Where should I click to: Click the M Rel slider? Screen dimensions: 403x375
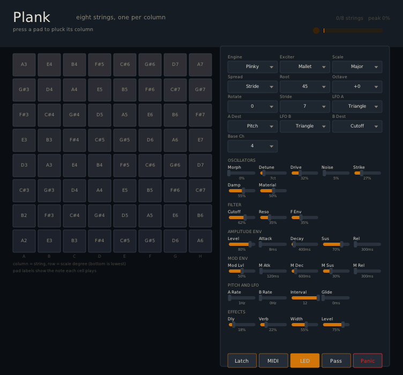tap(367, 271)
